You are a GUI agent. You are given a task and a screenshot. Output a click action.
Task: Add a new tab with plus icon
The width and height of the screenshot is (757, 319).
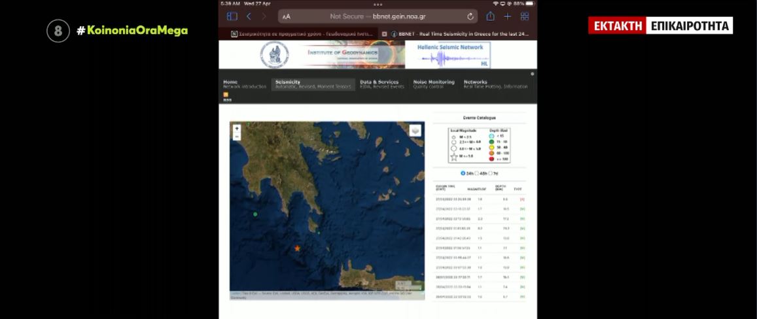(x=508, y=16)
